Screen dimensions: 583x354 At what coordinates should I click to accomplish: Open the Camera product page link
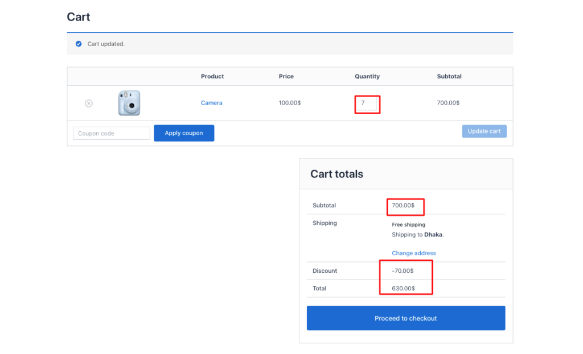tap(211, 103)
